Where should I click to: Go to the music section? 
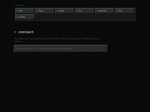(x=45, y=11)
